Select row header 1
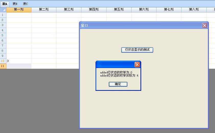 (3, 15)
